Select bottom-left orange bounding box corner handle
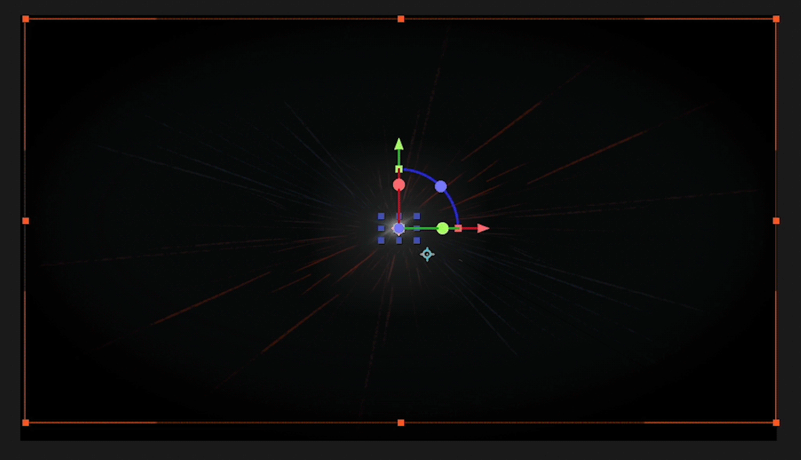The width and height of the screenshot is (801, 460). 25,423
